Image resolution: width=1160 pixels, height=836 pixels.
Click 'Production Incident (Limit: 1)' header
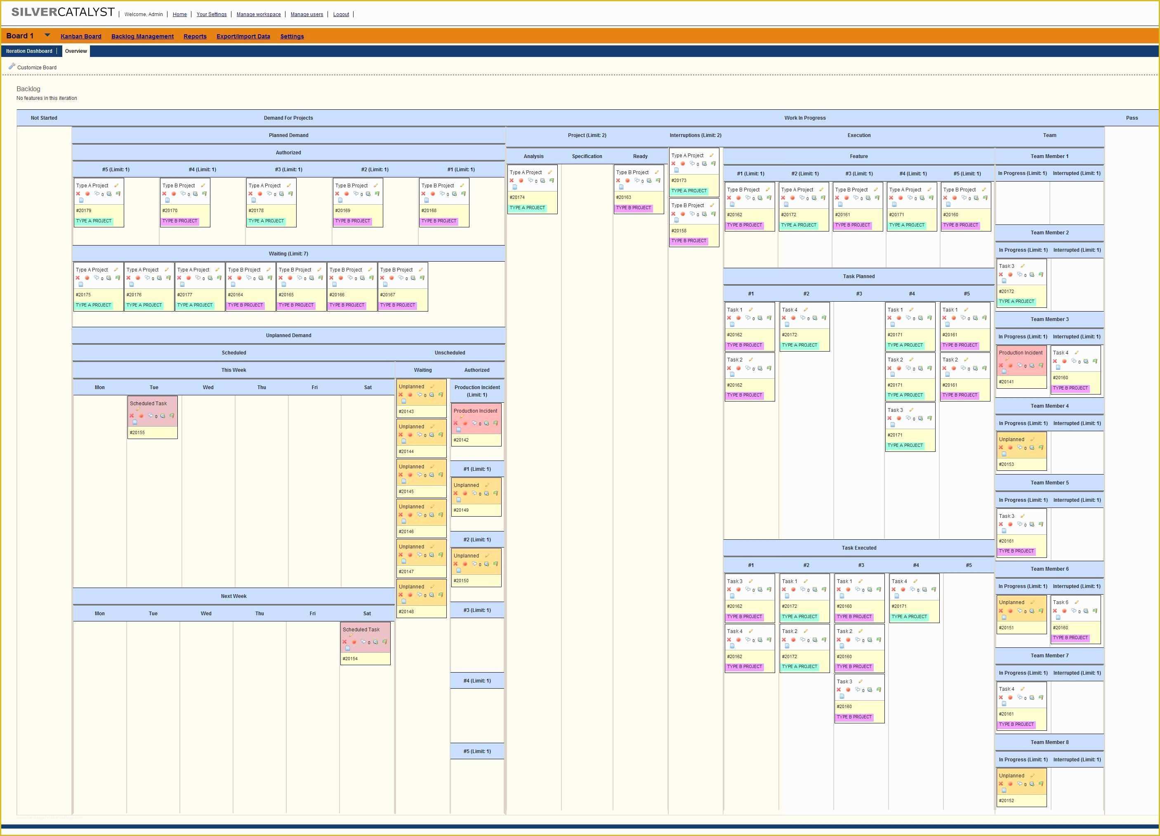coord(477,391)
